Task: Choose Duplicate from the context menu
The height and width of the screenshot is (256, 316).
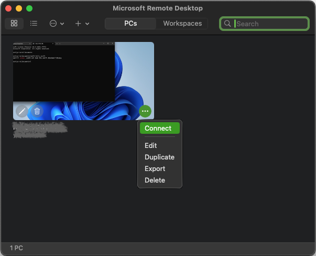Action: [x=160, y=157]
